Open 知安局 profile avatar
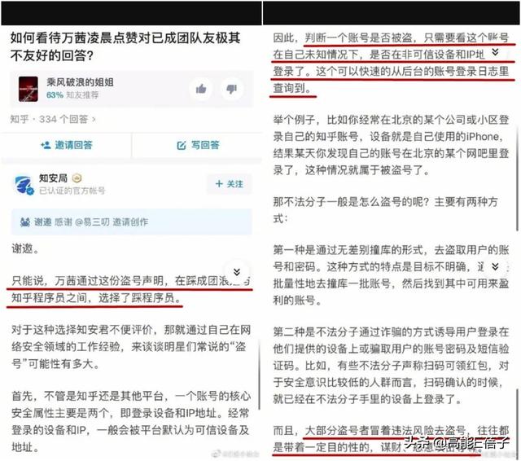521x461 pixels. coord(24,184)
